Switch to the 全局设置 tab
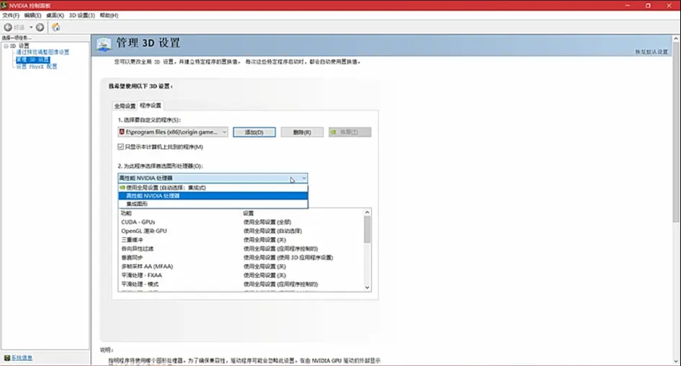 pos(124,106)
